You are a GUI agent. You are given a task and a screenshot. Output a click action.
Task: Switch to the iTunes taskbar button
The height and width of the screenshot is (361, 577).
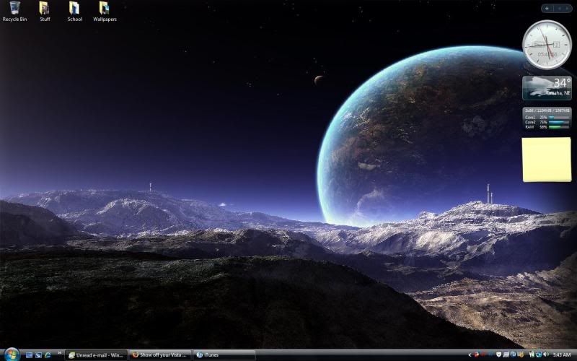click(224, 355)
